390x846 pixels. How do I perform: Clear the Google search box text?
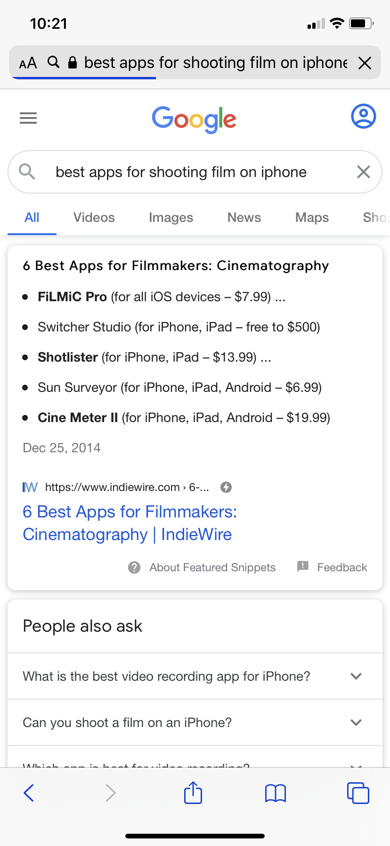click(363, 172)
